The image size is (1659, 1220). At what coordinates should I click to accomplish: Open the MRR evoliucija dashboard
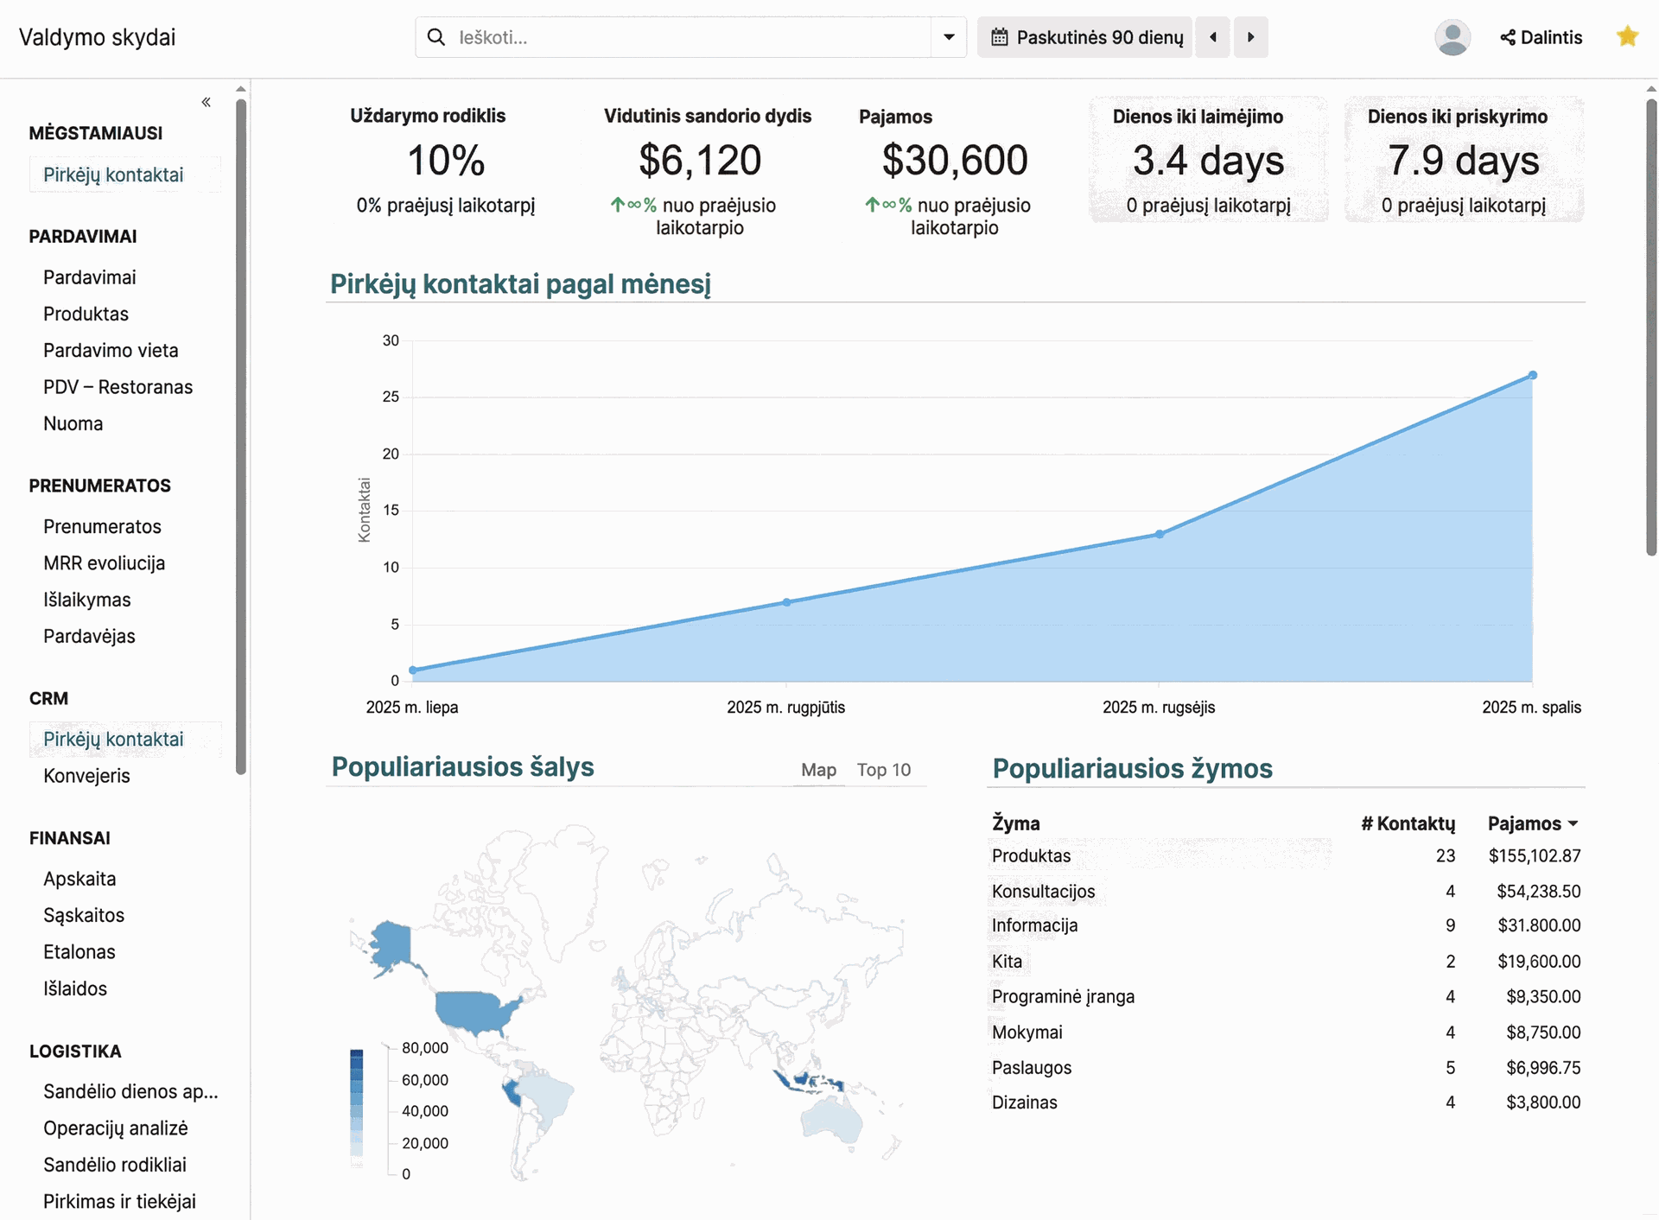click(104, 563)
